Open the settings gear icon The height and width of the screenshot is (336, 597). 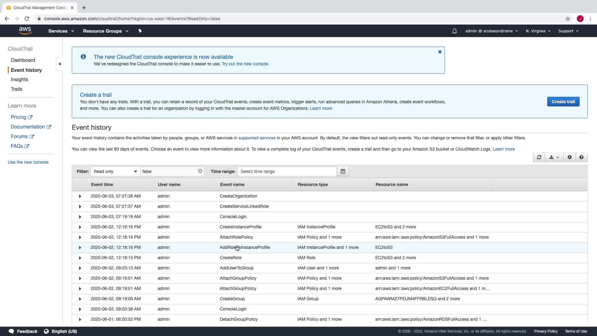[569, 157]
